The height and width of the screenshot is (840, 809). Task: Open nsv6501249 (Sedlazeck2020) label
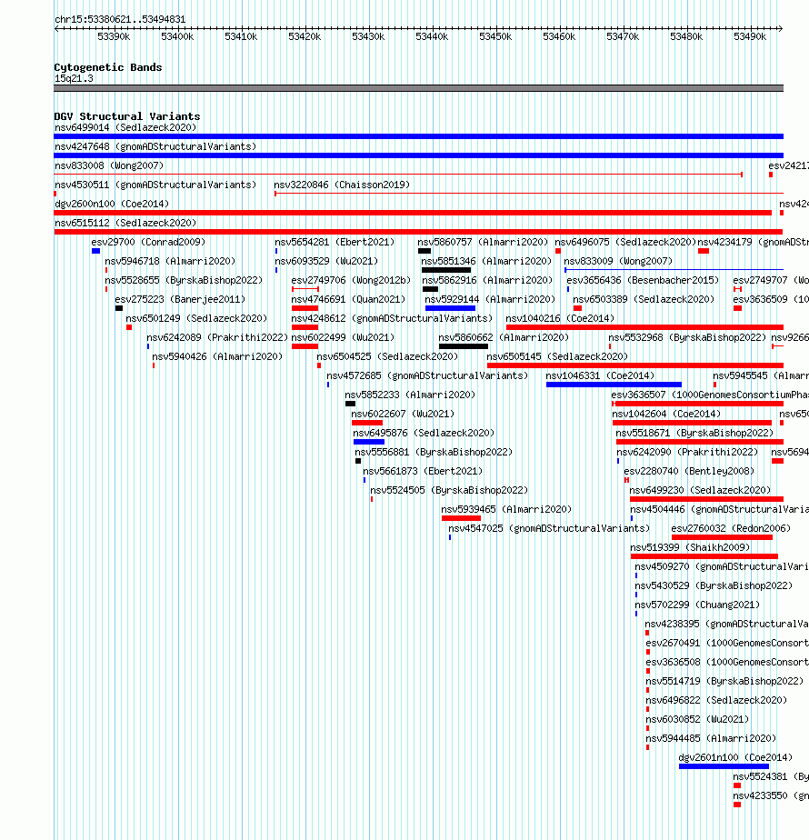[x=196, y=318]
